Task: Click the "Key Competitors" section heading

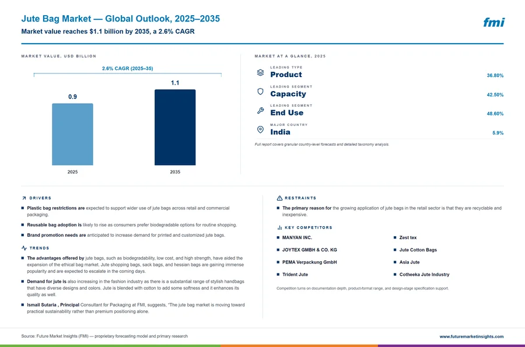Action: 309,227
